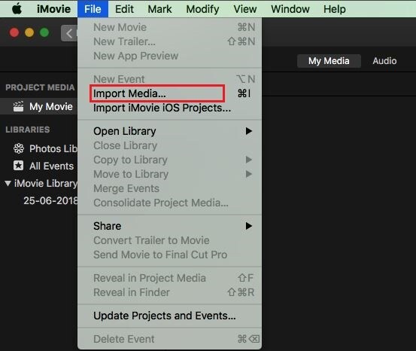Screen dimensions: 416x351
Task: Click the back chevron toolbar button
Action: pyautogui.click(x=69, y=33)
